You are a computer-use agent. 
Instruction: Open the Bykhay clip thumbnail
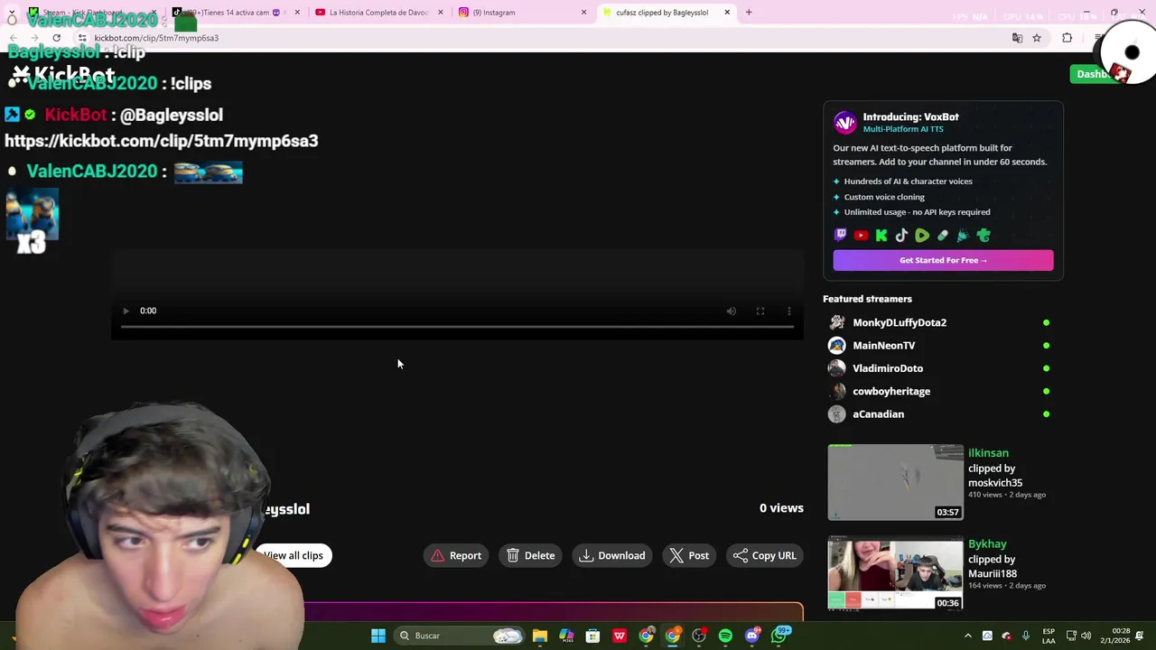[895, 572]
